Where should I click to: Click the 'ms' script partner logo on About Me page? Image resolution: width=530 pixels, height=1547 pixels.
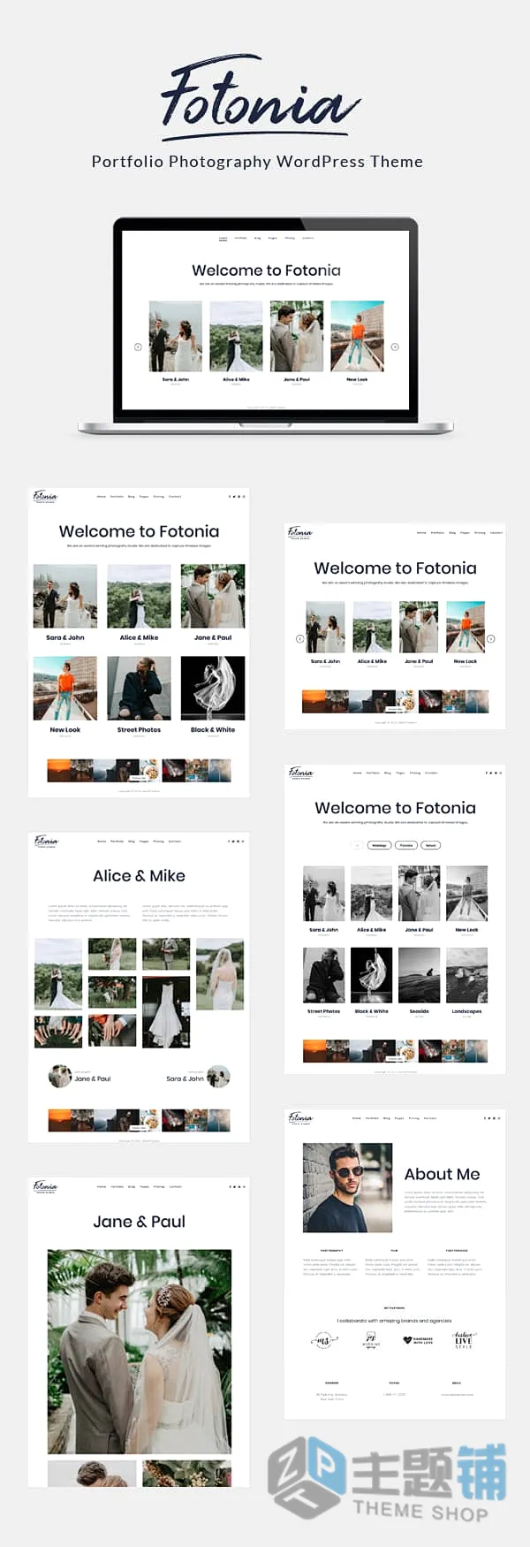(x=322, y=1340)
